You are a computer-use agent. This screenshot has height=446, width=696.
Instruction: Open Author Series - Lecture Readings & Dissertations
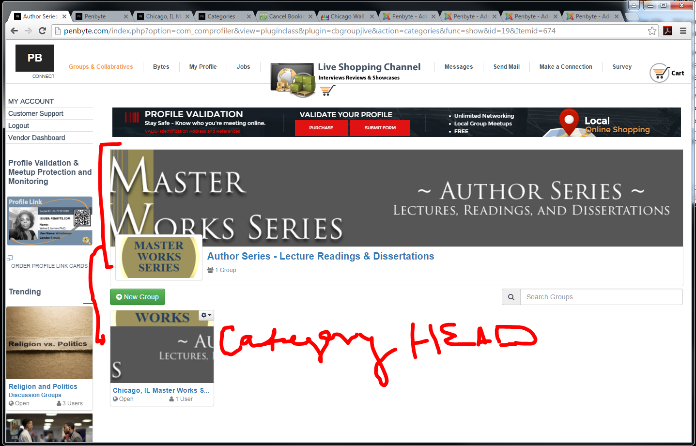tap(321, 256)
